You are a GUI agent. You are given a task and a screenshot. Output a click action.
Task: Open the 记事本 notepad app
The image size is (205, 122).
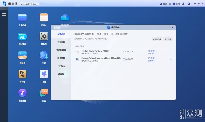[44, 17]
